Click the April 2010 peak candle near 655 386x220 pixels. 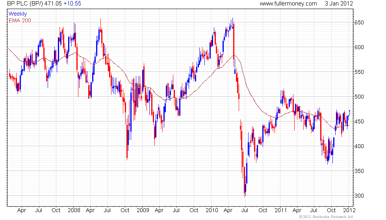pyautogui.click(x=232, y=24)
